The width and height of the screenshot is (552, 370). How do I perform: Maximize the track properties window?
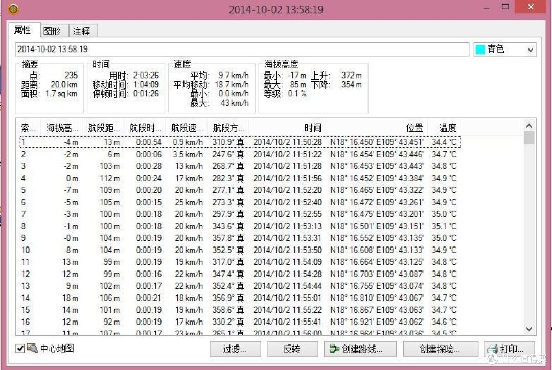[x=505, y=7]
